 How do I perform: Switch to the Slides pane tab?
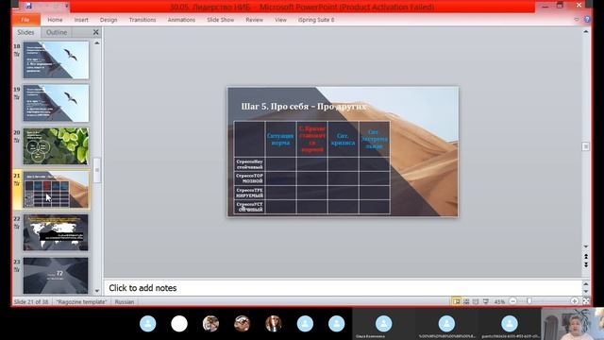[25, 32]
